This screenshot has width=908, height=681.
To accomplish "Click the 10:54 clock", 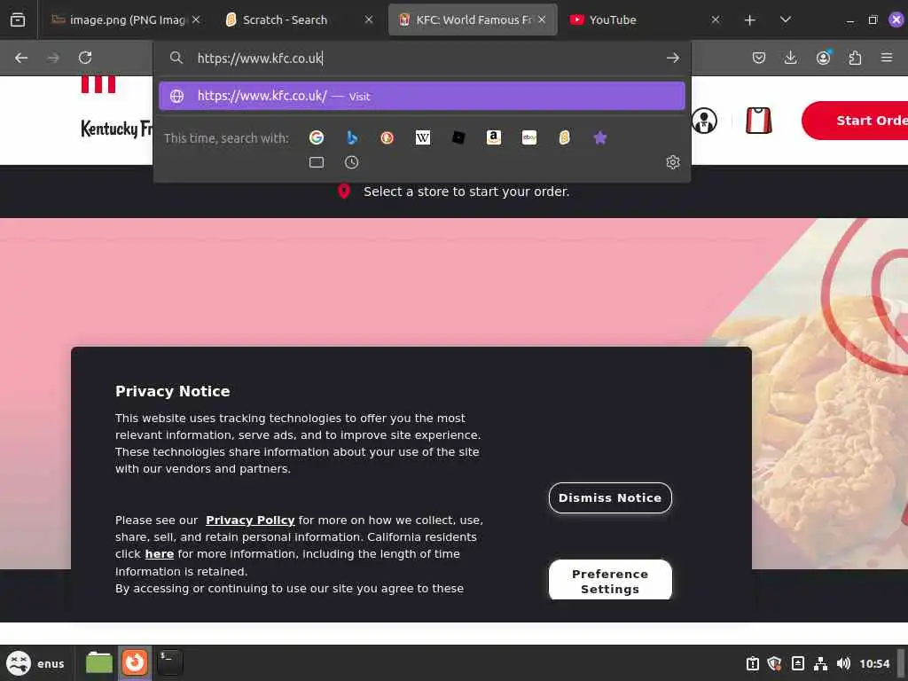I will (874, 663).
